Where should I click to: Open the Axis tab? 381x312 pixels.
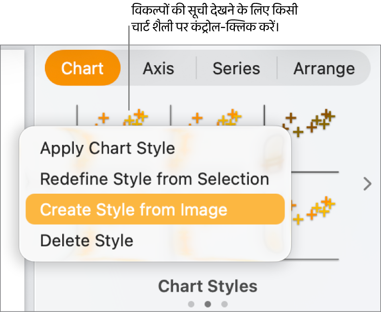coord(158,69)
